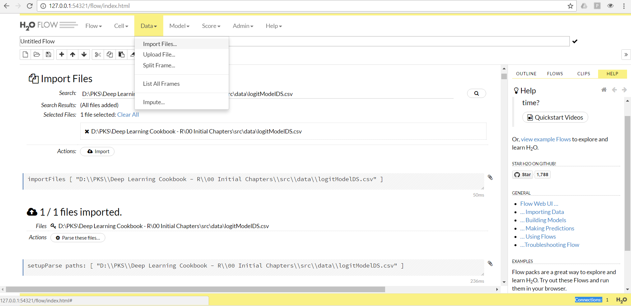Switch to the CLIPS tab
Viewport: 631px width, 306px height.
pyautogui.click(x=584, y=74)
